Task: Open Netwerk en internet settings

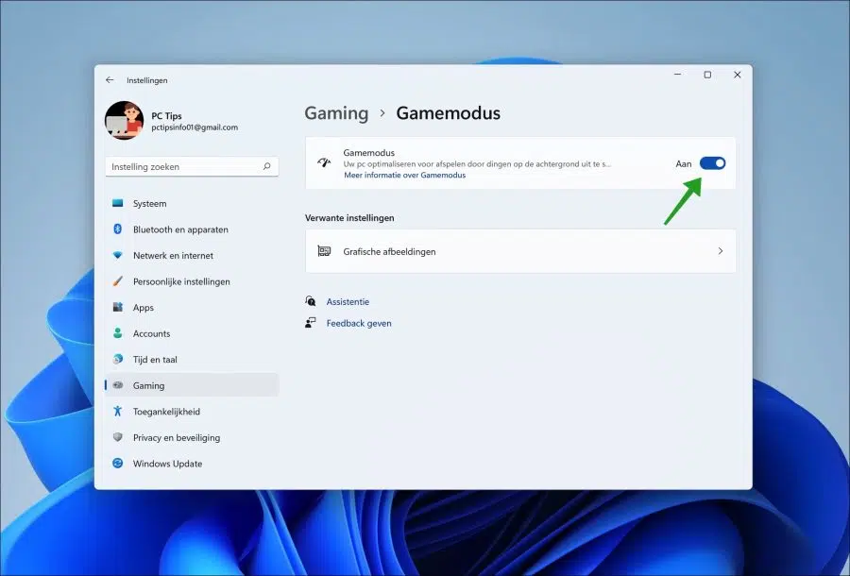Action: (x=192, y=255)
